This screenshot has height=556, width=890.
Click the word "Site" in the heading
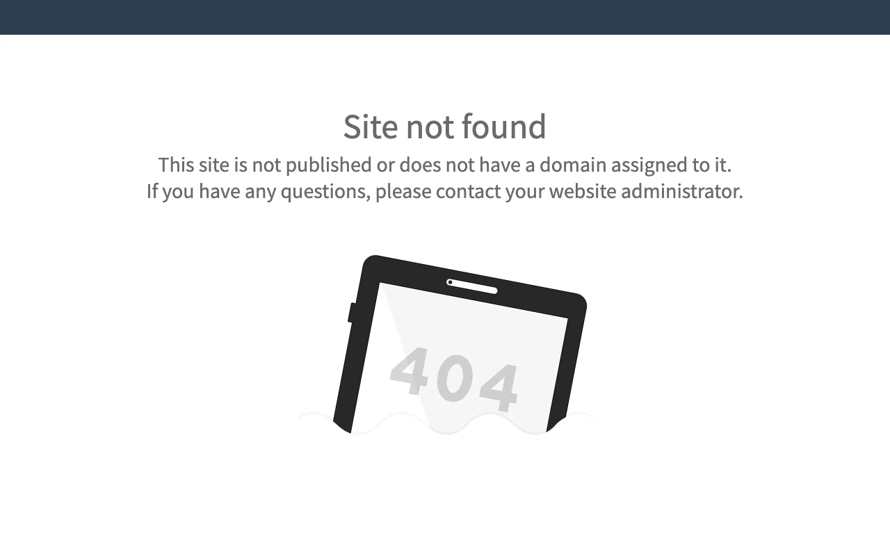(x=371, y=126)
